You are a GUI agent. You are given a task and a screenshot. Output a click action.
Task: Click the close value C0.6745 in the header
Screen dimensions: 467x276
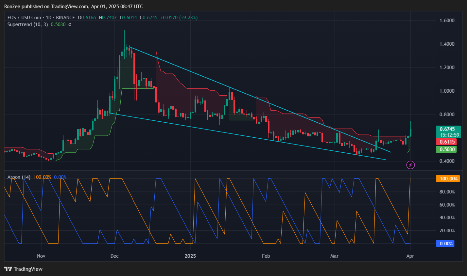pyautogui.click(x=148, y=18)
